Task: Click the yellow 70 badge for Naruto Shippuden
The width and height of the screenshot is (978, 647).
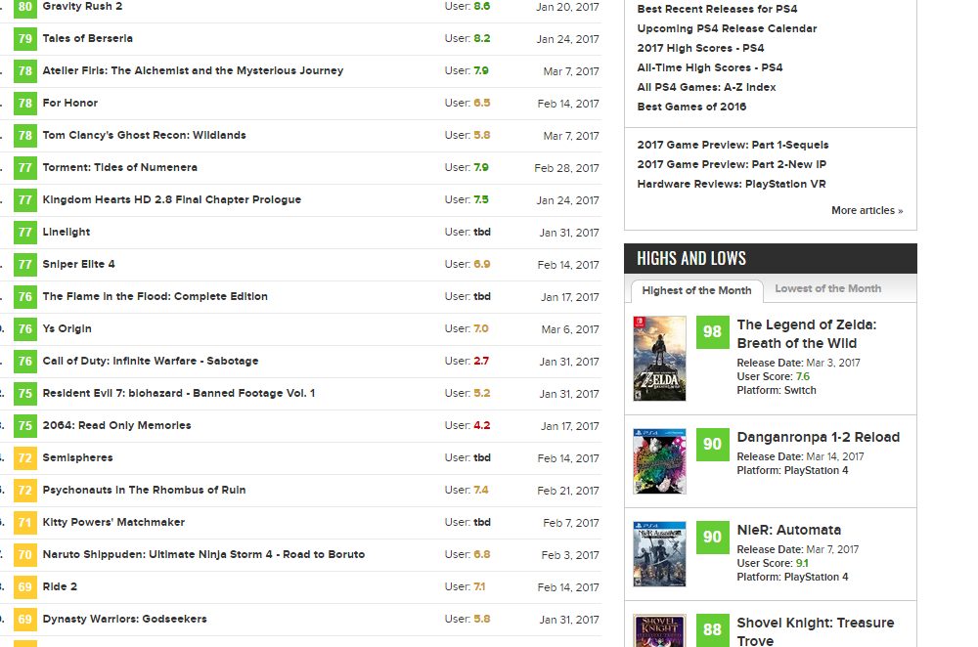Action: pos(25,555)
